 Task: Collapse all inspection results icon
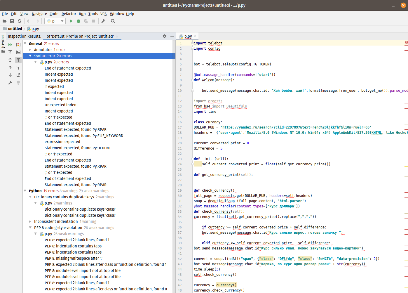coord(10,60)
